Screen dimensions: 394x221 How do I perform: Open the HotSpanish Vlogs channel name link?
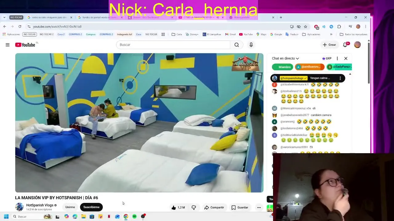point(40,205)
